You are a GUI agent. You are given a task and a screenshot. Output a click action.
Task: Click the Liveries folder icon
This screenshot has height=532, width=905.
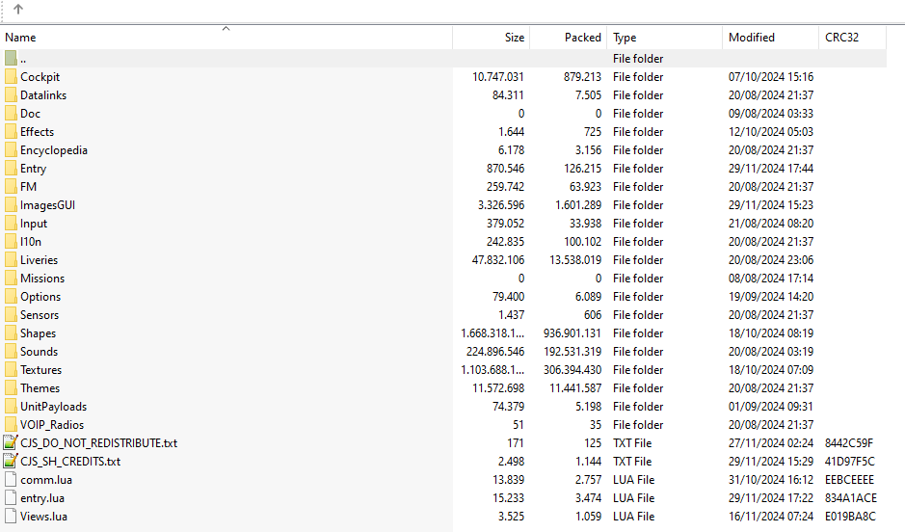[11, 259]
